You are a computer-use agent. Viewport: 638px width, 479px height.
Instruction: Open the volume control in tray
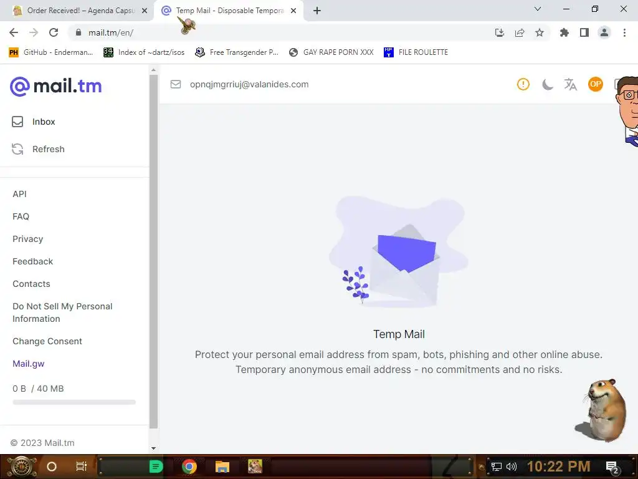(512, 467)
